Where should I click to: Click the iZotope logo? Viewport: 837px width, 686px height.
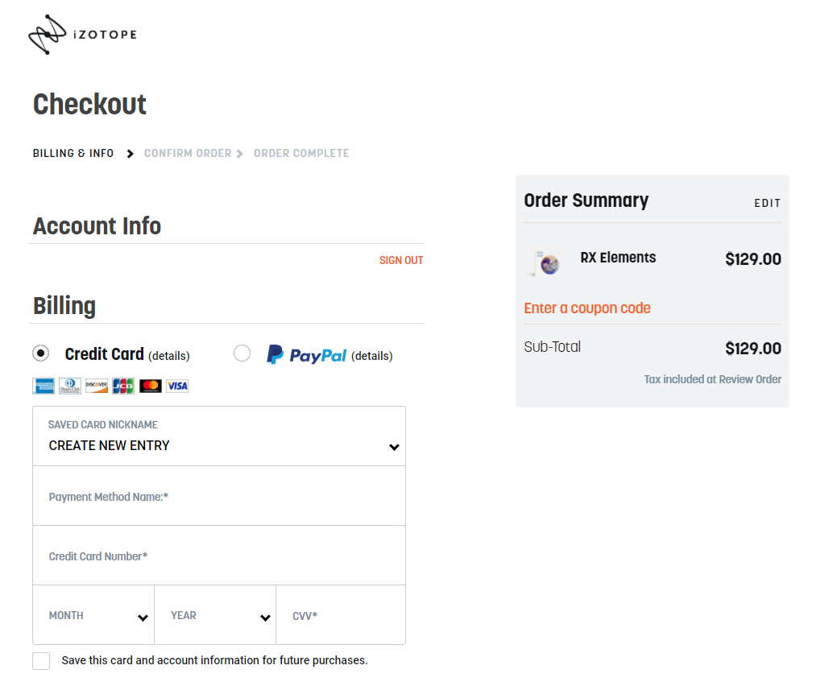coord(83,35)
